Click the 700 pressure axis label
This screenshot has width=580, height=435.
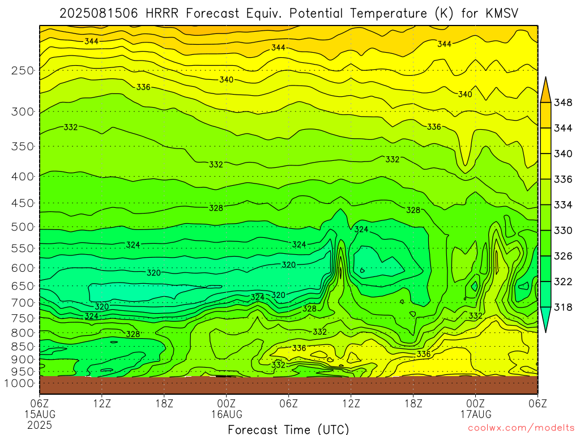pos(23,302)
